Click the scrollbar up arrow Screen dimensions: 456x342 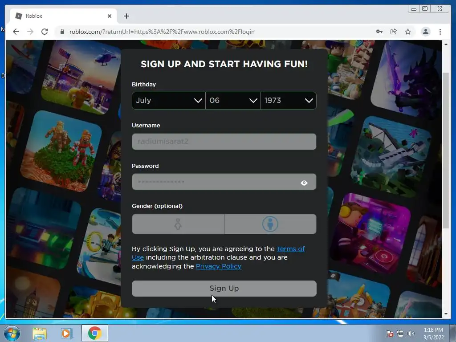[446, 44]
